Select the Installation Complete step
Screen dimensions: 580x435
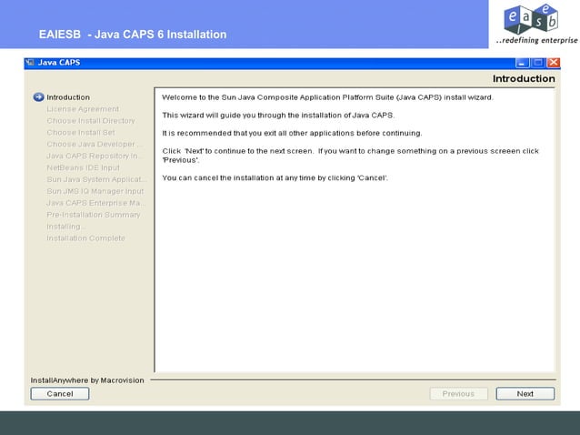point(85,238)
